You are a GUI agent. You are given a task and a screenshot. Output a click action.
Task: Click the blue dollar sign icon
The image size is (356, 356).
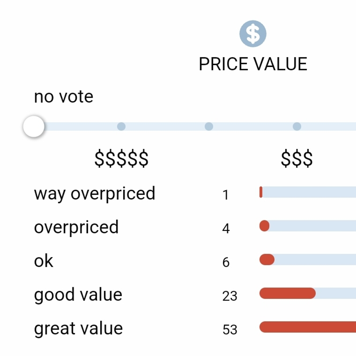point(253,33)
